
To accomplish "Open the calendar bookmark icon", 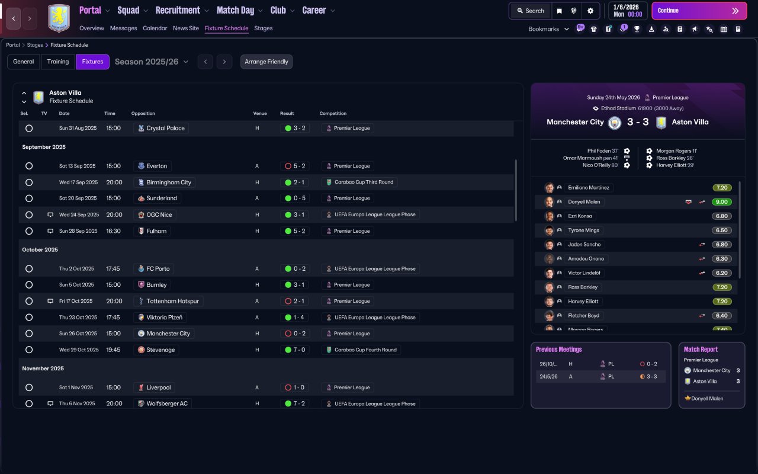I will 724,29.
